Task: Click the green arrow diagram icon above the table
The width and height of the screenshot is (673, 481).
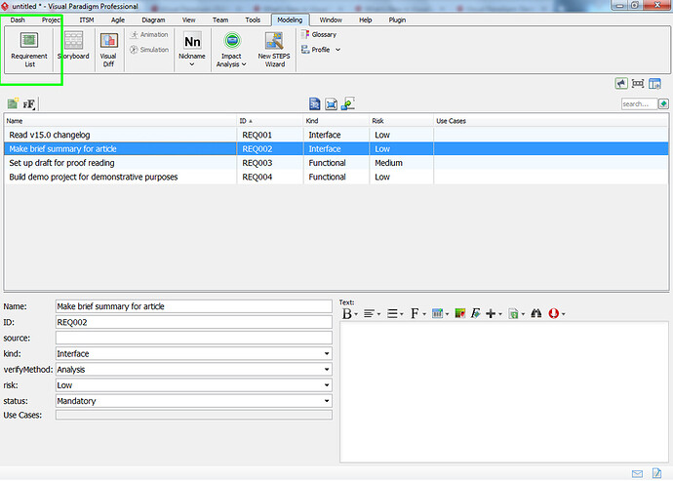Action: 347,104
